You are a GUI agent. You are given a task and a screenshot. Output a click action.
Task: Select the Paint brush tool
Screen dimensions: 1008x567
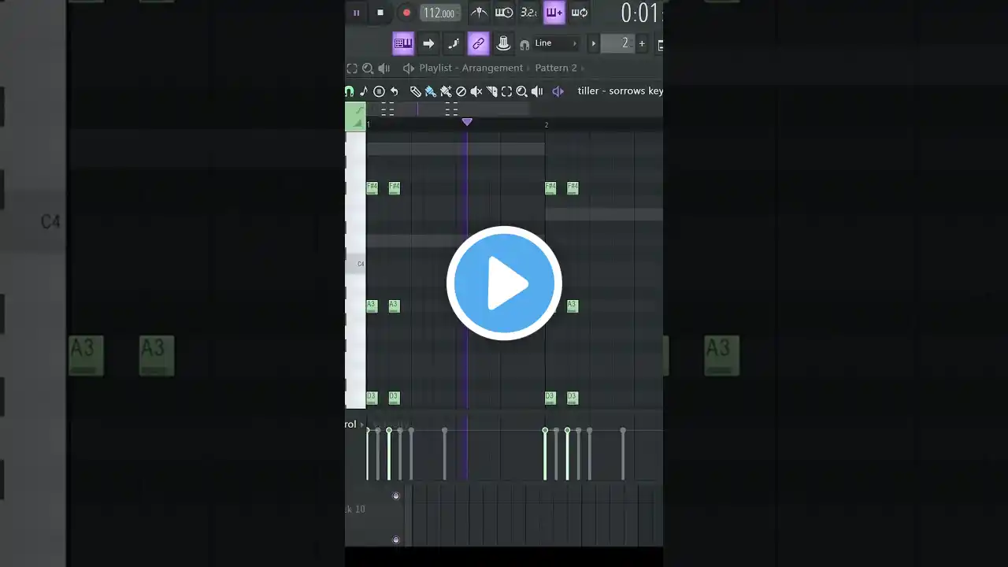coord(431,91)
